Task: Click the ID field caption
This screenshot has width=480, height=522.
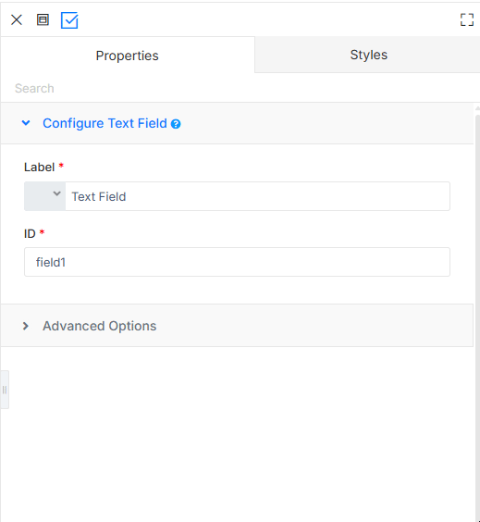Action: click(x=30, y=233)
